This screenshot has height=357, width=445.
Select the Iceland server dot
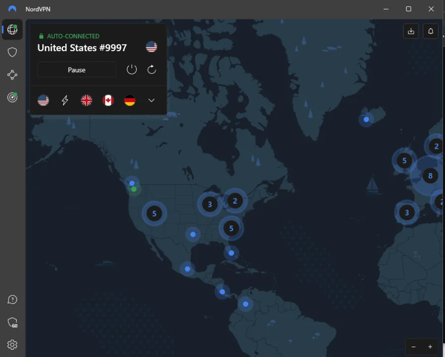point(366,119)
